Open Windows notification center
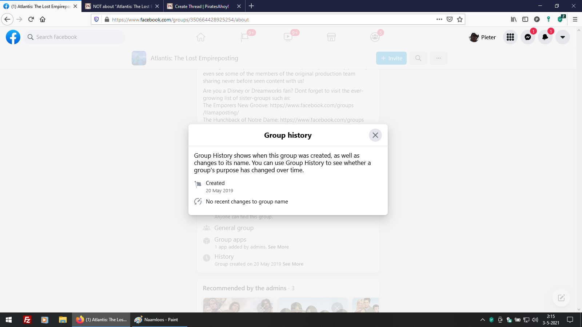 570,320
